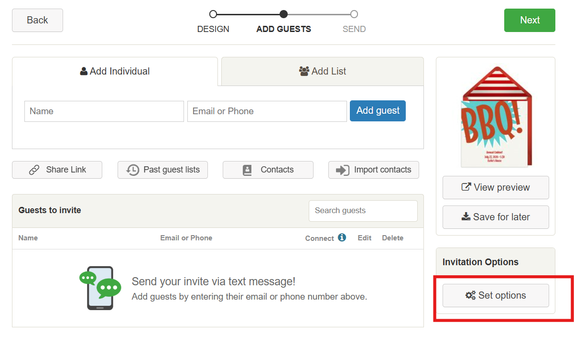Click the external link icon on View preview
The height and width of the screenshot is (345, 574).
(466, 187)
